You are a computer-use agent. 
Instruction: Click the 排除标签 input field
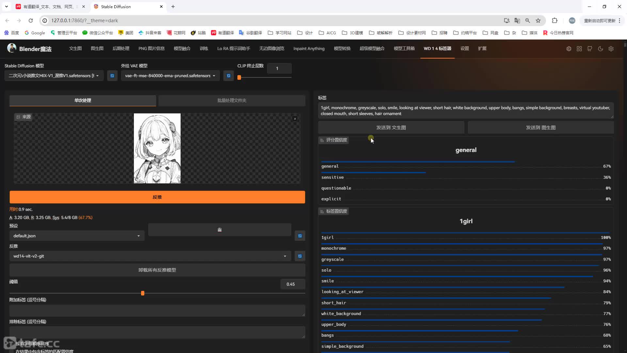[x=157, y=332]
